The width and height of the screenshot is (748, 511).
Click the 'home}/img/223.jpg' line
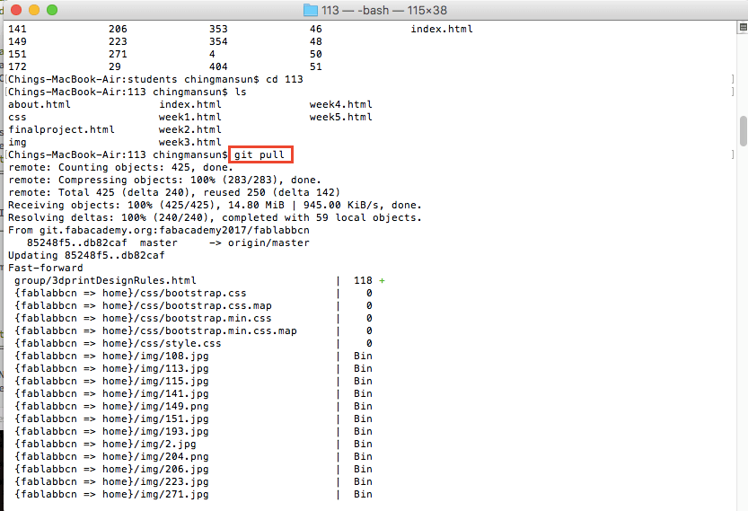coord(111,481)
